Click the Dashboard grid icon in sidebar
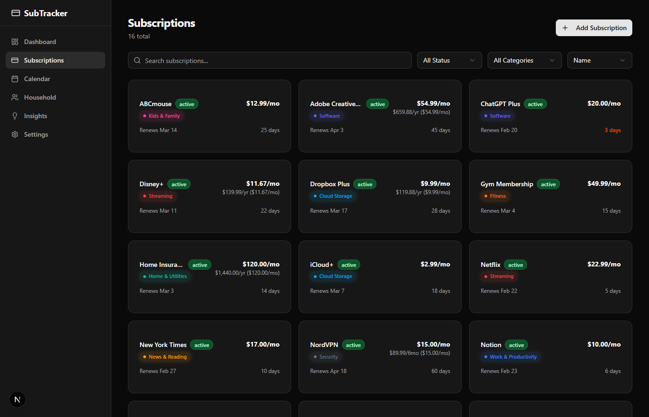 [x=15, y=42]
